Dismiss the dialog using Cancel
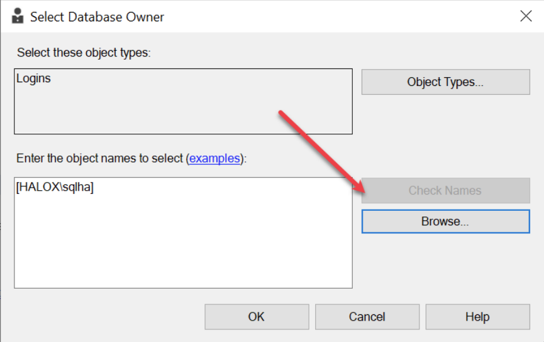544x342 pixels. [367, 317]
